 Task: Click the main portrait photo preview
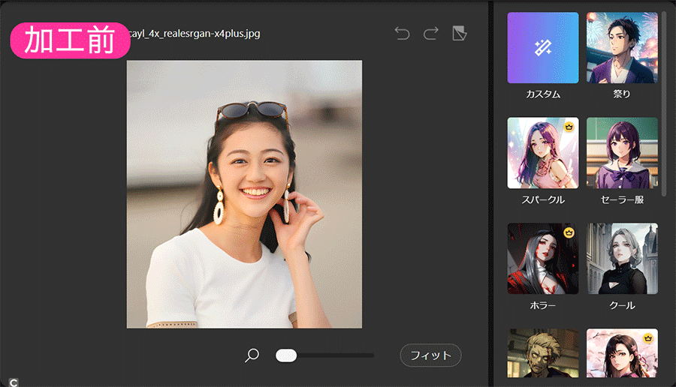coord(244,193)
